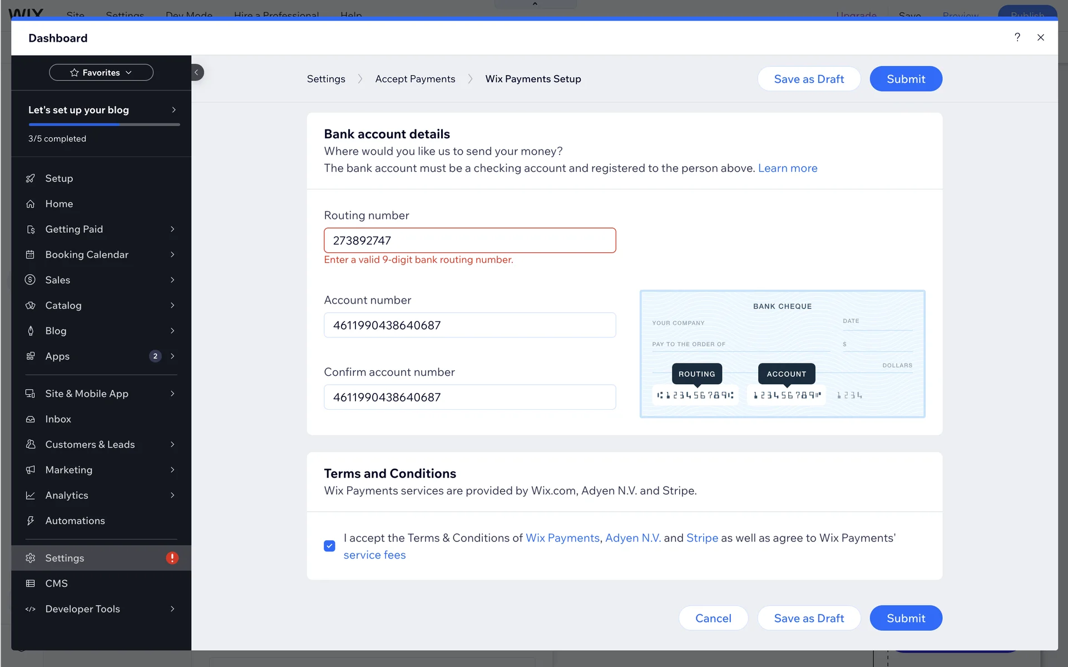Screen dimensions: 1068x667
Task: Click the CMS table icon
Action: click(x=31, y=584)
